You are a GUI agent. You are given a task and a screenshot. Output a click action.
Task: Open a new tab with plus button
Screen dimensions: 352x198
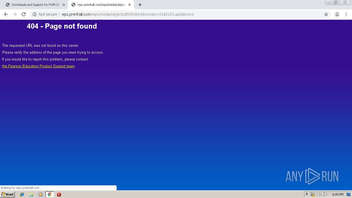[x=140, y=5]
